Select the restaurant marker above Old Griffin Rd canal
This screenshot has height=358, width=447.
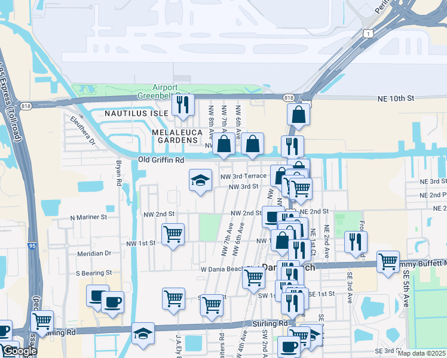coord(292,147)
